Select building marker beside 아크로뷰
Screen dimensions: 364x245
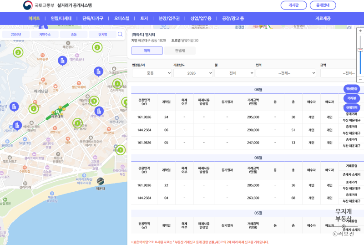(x=98, y=71)
